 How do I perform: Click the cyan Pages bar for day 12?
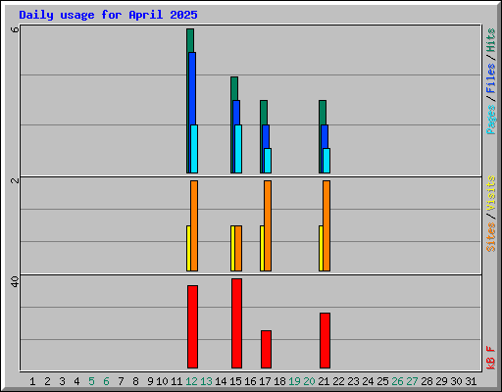[x=194, y=149]
